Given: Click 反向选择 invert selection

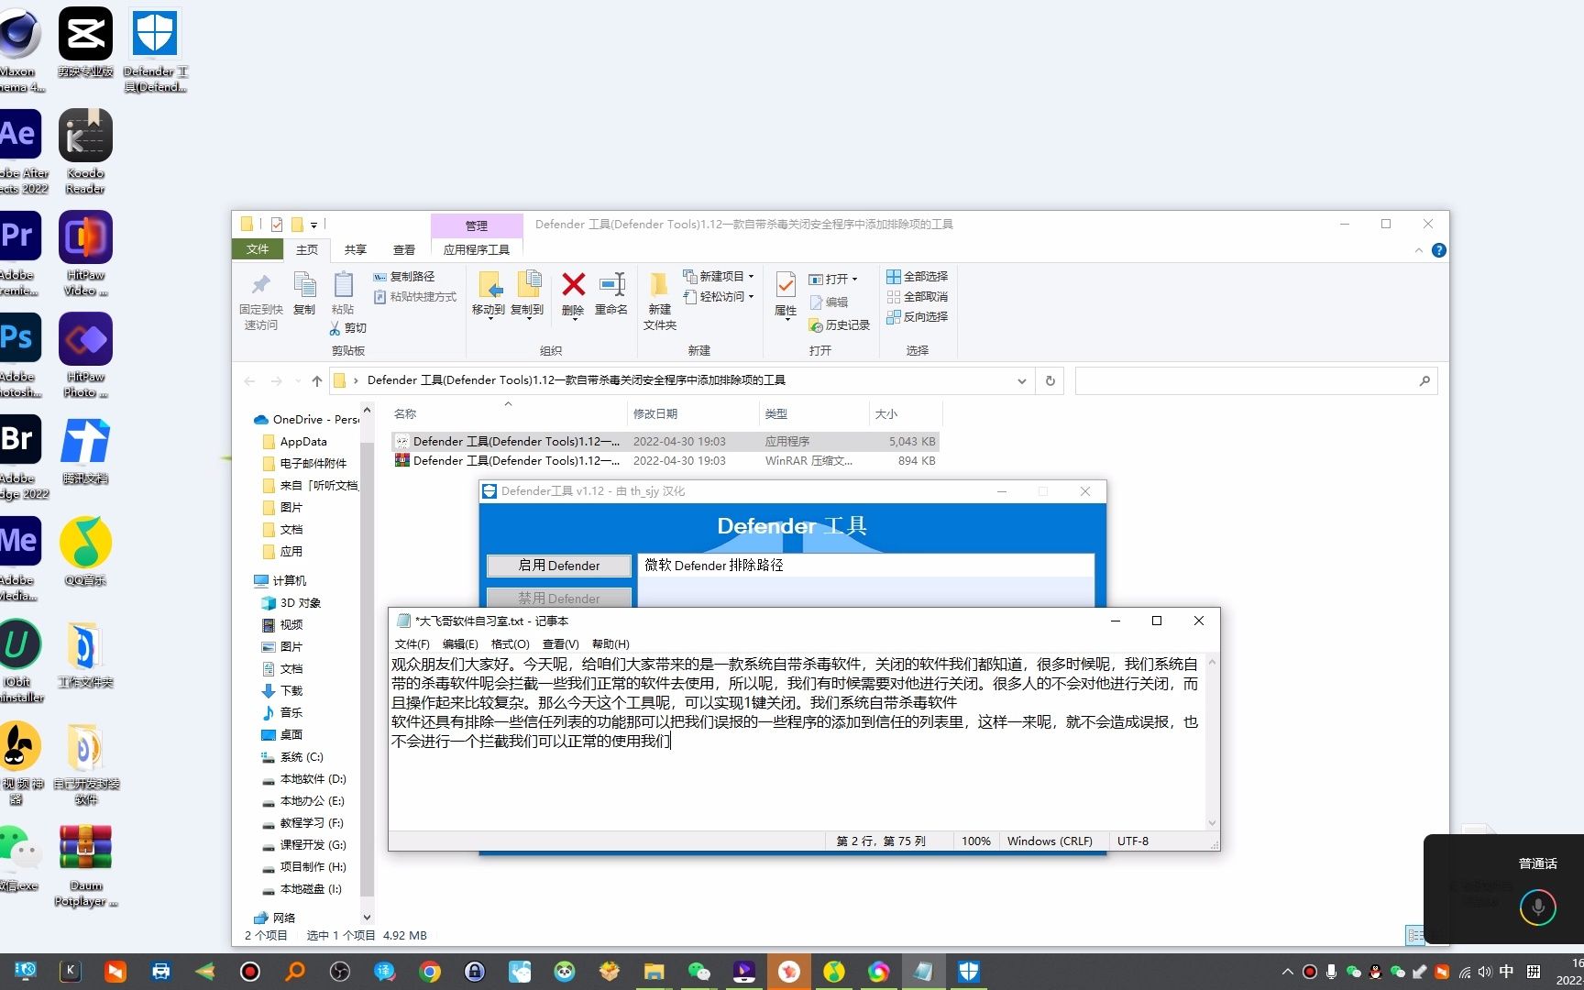Looking at the screenshot, I should 918,316.
